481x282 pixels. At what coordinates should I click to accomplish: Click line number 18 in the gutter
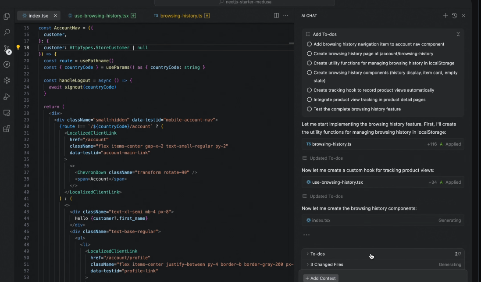(x=26, y=47)
